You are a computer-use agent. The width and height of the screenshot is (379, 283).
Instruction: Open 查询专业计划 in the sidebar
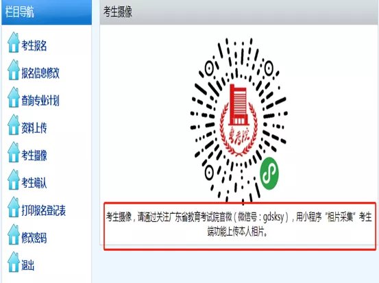[x=40, y=100]
